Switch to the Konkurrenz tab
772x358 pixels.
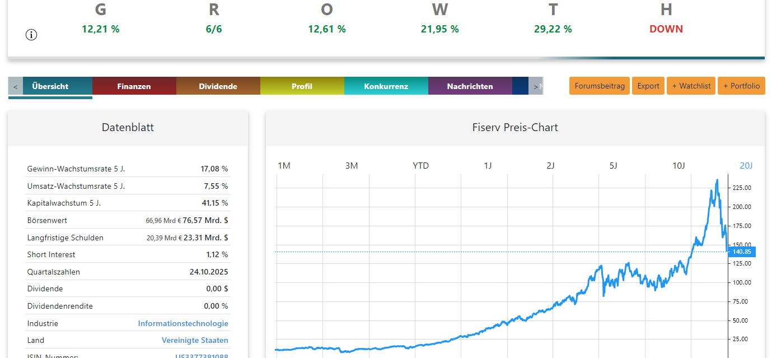pyautogui.click(x=386, y=86)
